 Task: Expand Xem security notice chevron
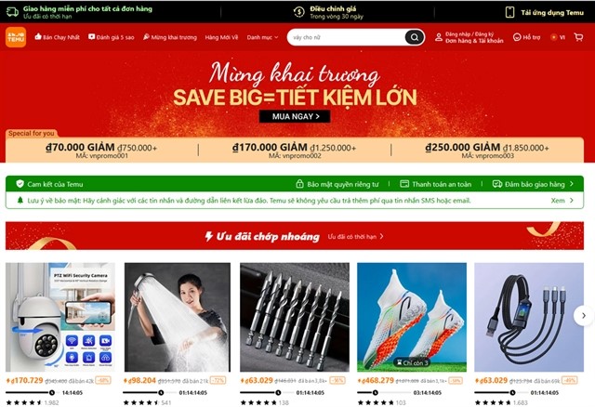(x=572, y=201)
